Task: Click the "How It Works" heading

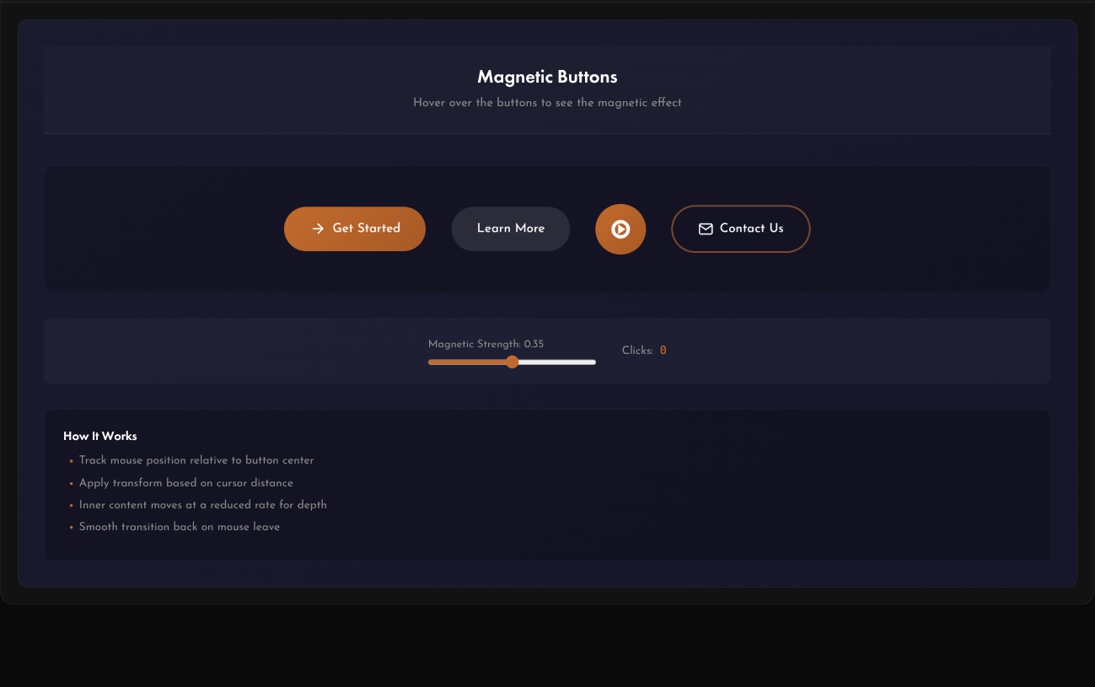Action: click(x=100, y=436)
